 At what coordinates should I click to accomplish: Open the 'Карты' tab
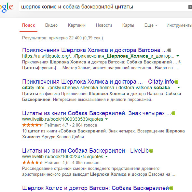coord(128,25)
